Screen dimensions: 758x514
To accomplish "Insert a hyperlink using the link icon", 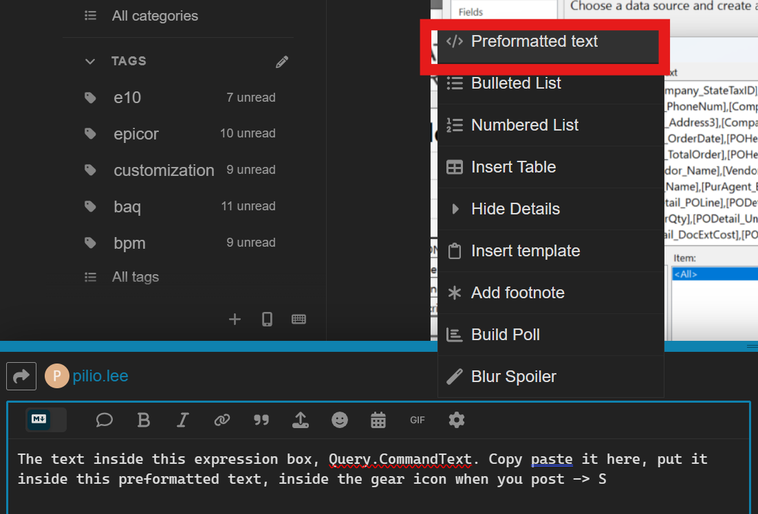I will click(221, 420).
